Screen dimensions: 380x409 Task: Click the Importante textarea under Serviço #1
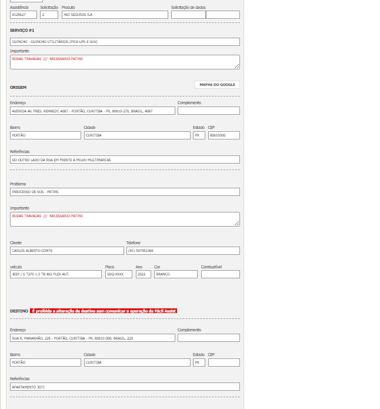point(125,62)
